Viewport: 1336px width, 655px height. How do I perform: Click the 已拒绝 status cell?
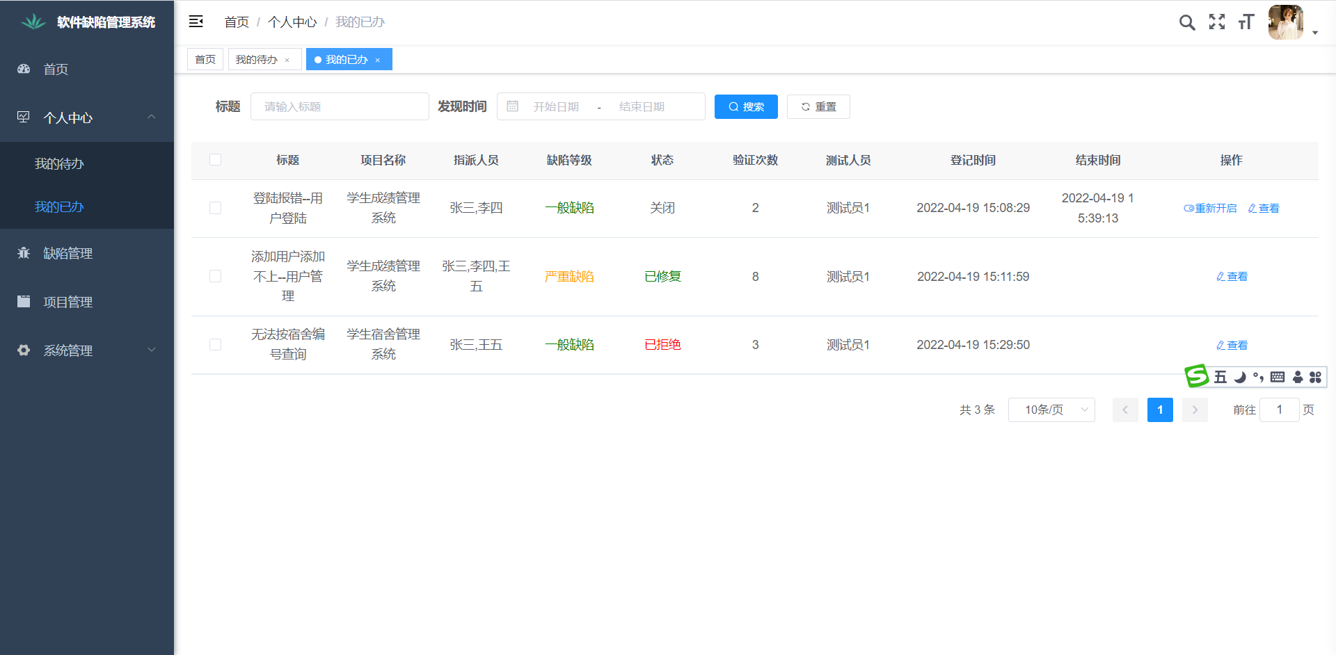tap(662, 344)
